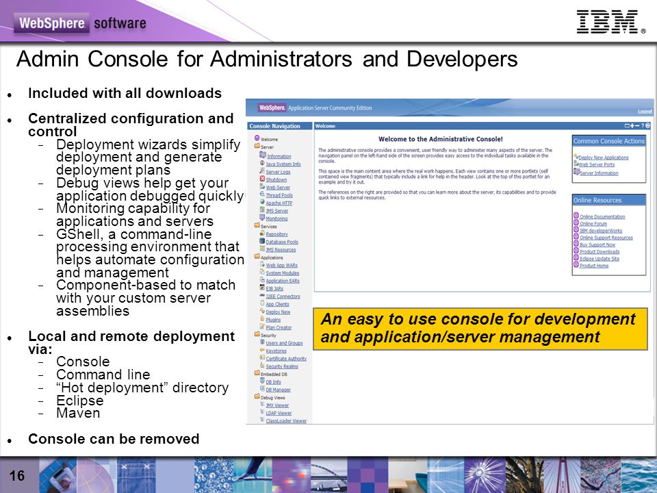The height and width of the screenshot is (493, 657).
Task: Click the EJB JARs icon
Action: tap(262, 288)
